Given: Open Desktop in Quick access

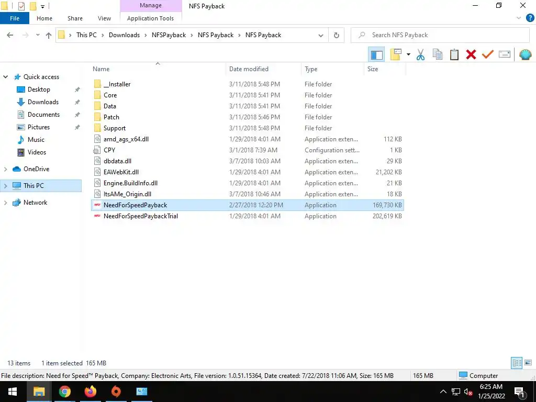Looking at the screenshot, I should coord(39,89).
